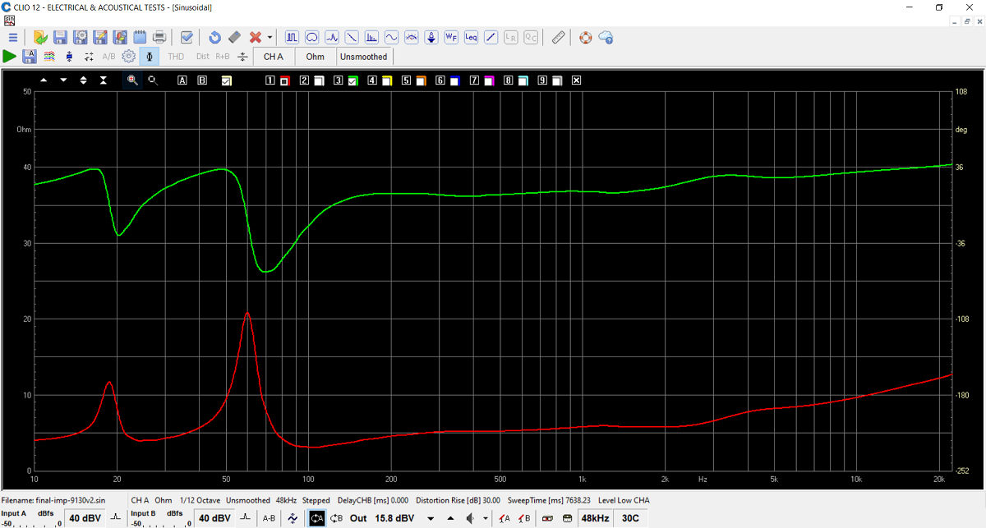
Task: Click the CH A channel selector
Action: (x=274, y=57)
